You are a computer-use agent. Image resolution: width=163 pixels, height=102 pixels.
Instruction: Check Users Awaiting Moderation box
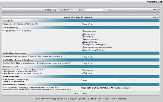tap(83, 50)
